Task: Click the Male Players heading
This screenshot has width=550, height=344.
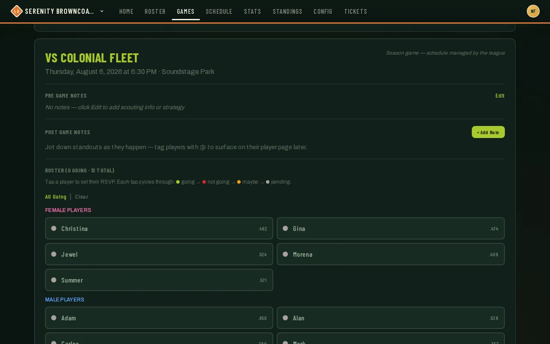Action: (64, 300)
